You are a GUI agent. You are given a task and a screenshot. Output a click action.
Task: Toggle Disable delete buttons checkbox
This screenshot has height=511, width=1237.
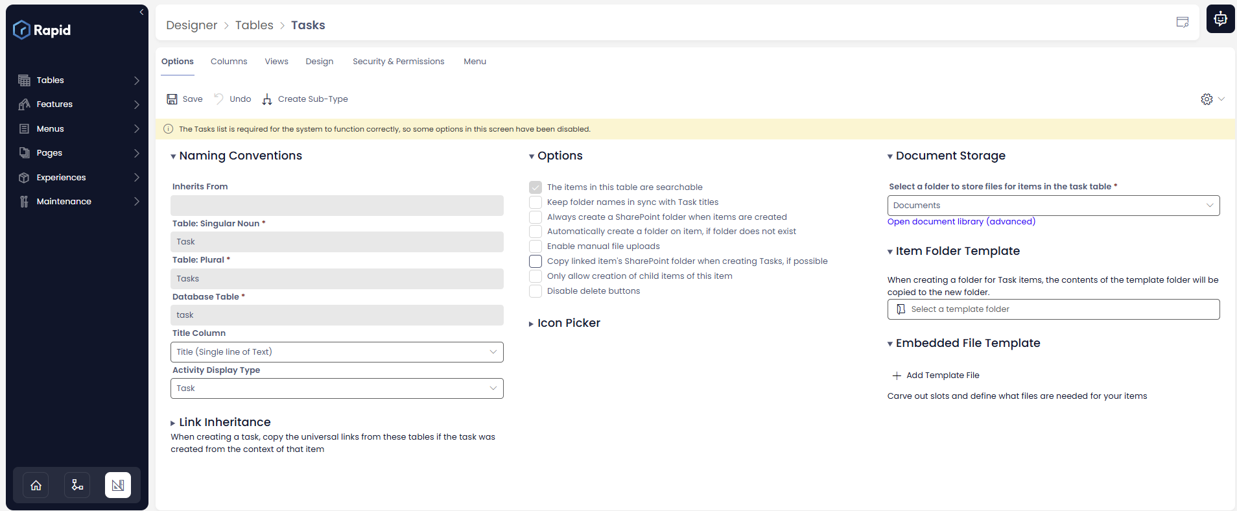pos(536,291)
